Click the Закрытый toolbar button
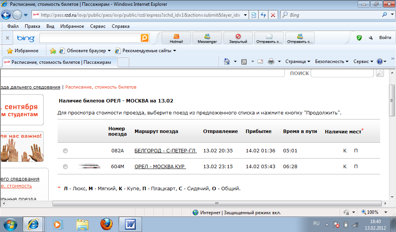This screenshot has width=396, height=232. tap(238, 38)
